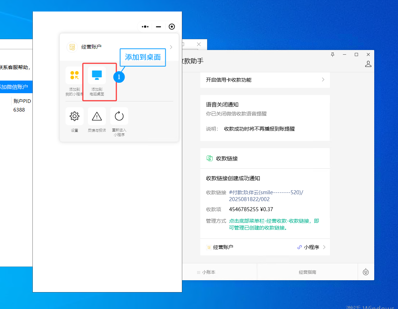Viewport: 398px width, 309px height.
Task: Open the 小账本 bottom menu
Action: click(206, 272)
